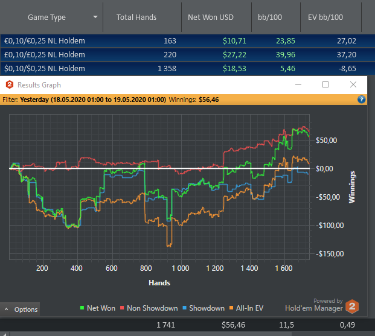Open the Game Type column dropdown arrow
Viewport: 375px width, 336px height.
[x=95, y=17]
